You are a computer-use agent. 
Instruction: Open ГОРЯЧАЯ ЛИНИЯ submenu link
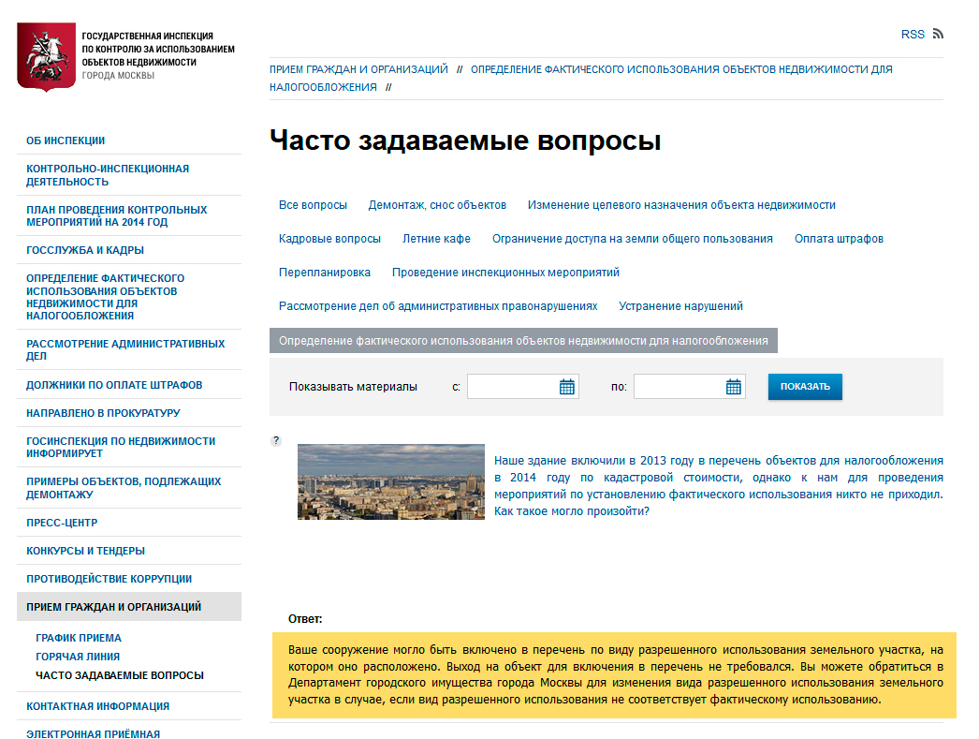[x=78, y=657]
